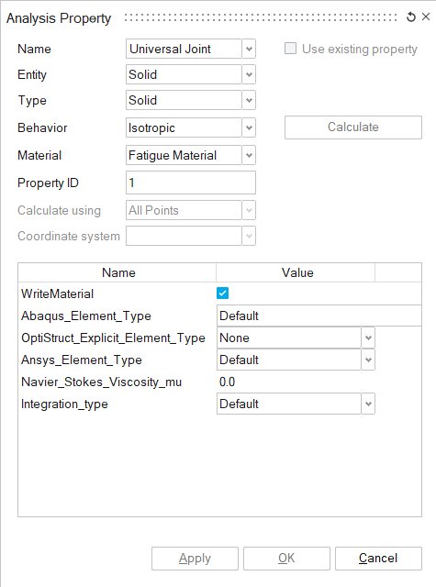Expand the Ansys_Element_Type dropdown

tap(368, 360)
